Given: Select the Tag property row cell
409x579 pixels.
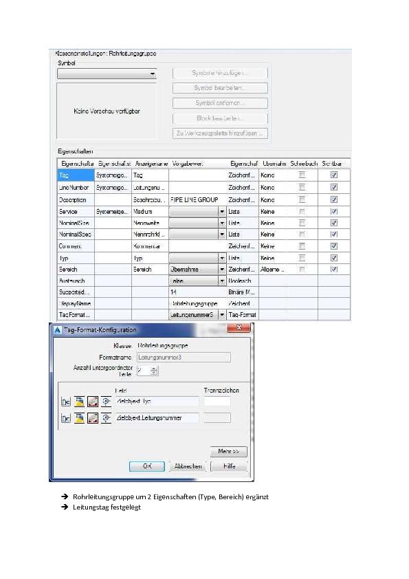Looking at the screenshot, I should pyautogui.click(x=76, y=175).
